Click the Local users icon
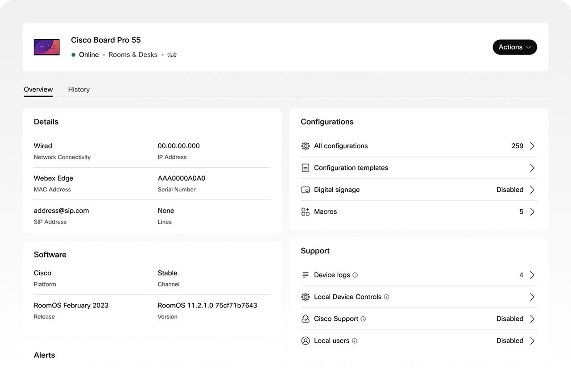571x381 pixels. (x=305, y=340)
